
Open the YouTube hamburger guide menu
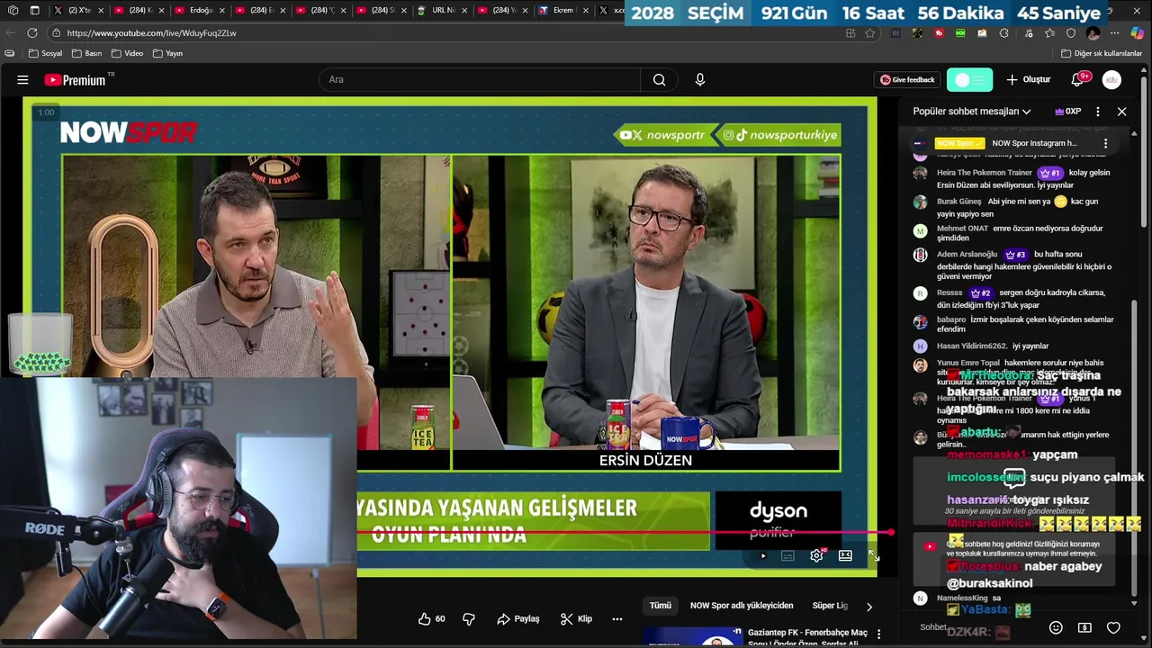22,80
